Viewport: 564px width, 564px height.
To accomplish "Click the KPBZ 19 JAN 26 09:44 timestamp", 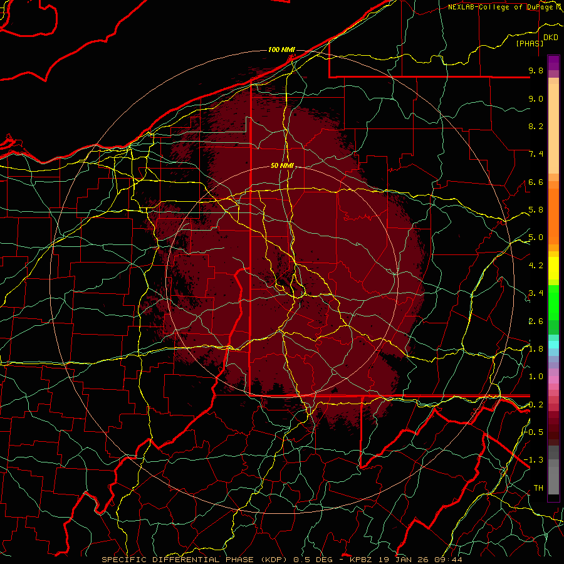I will (x=405, y=560).
